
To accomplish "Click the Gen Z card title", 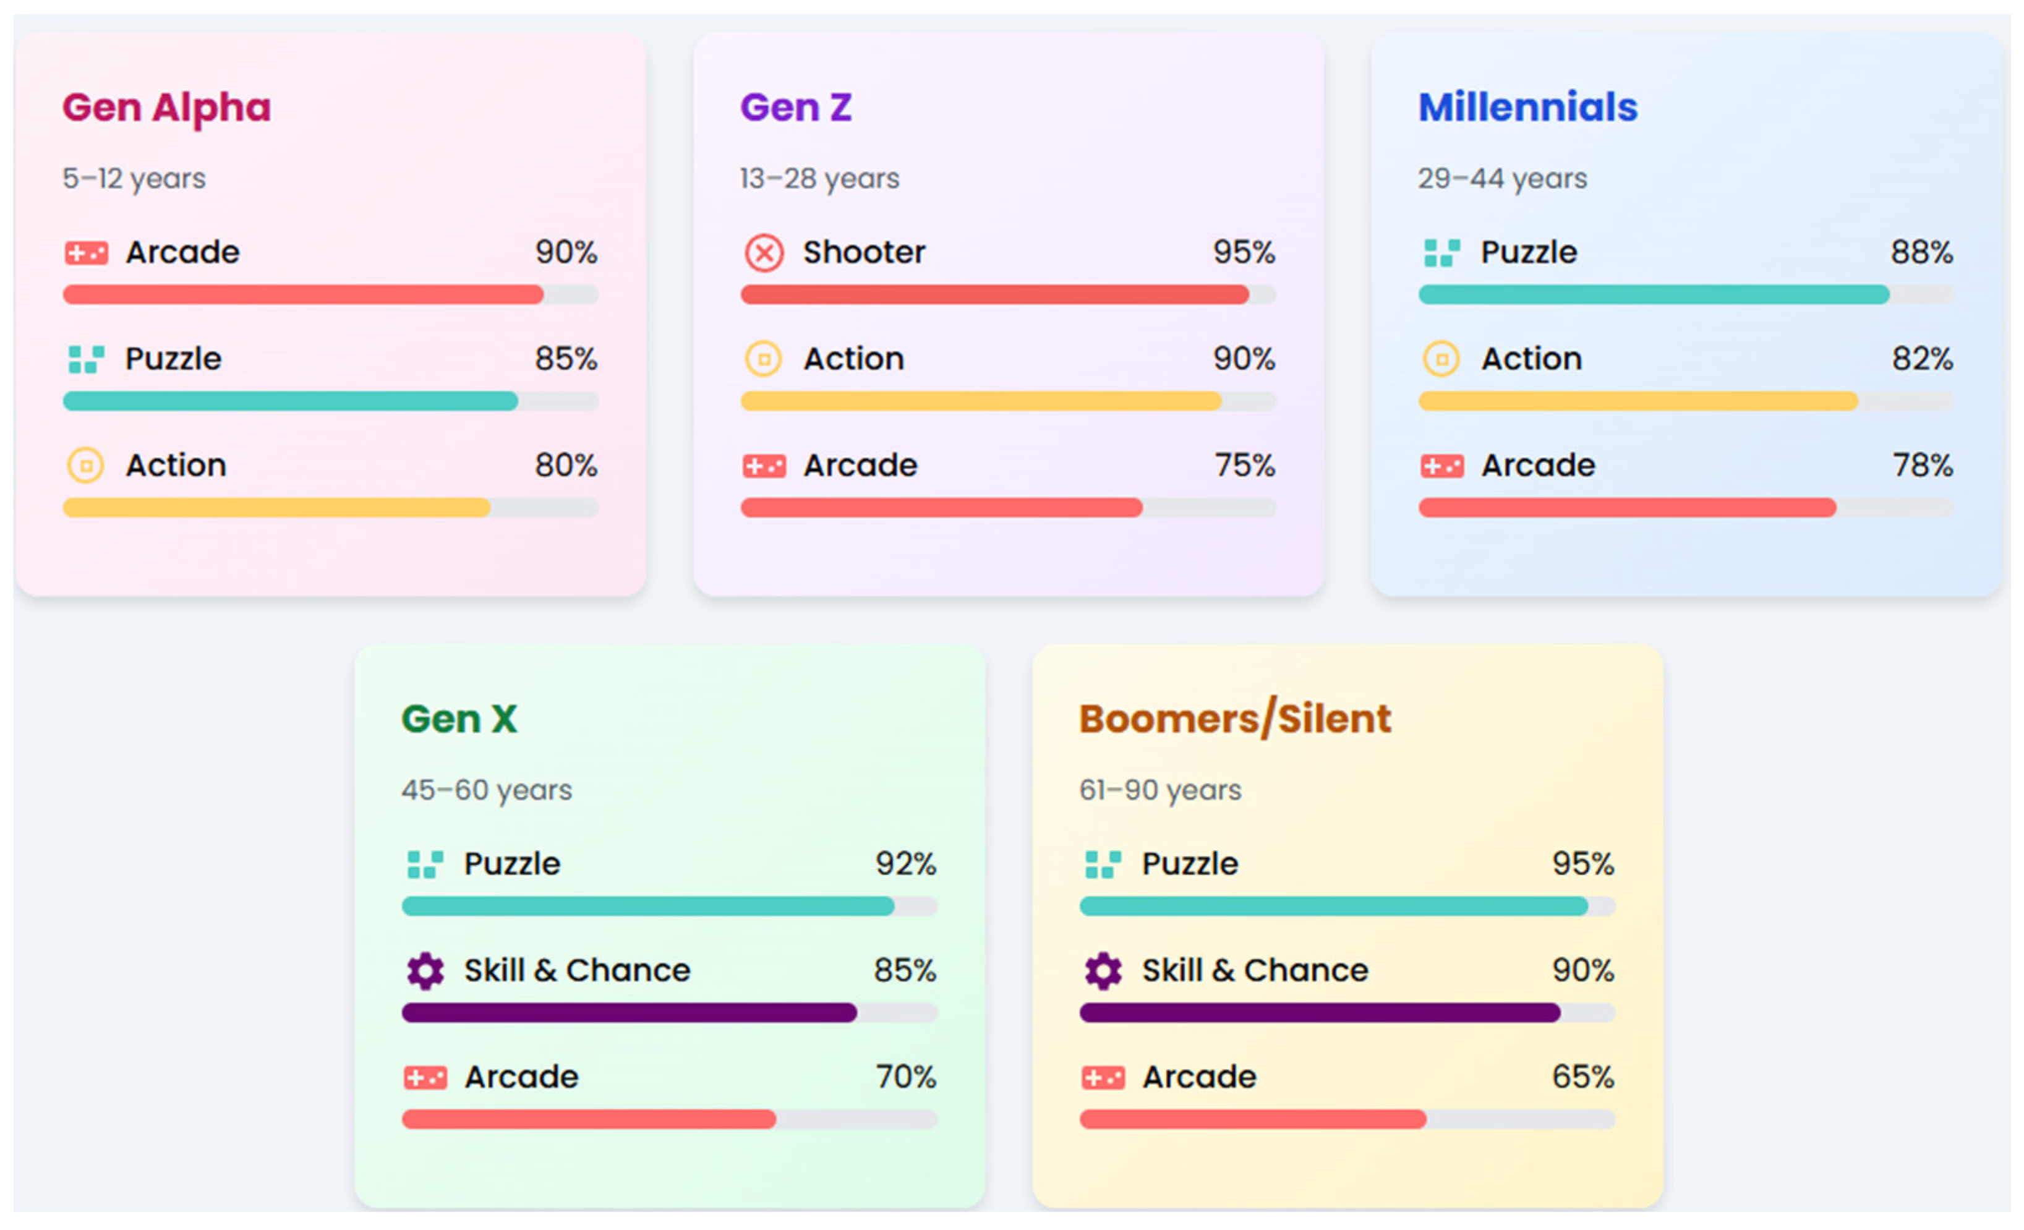I will click(x=795, y=108).
